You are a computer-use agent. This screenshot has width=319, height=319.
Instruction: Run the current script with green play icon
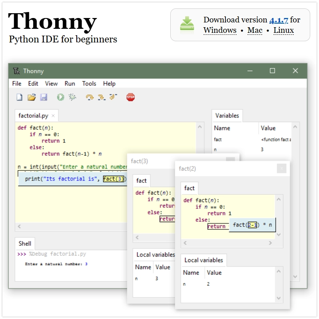60,97
